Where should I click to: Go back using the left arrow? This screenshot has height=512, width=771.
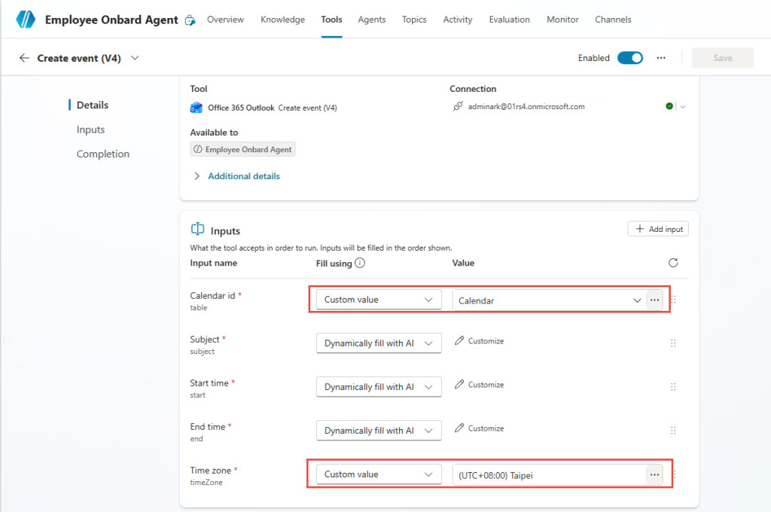click(x=24, y=58)
